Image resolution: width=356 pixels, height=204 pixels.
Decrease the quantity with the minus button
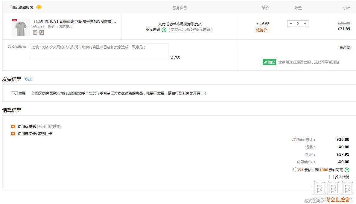coord(291,24)
